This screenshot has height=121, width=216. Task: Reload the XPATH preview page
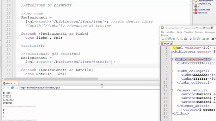[x=12, y=88]
